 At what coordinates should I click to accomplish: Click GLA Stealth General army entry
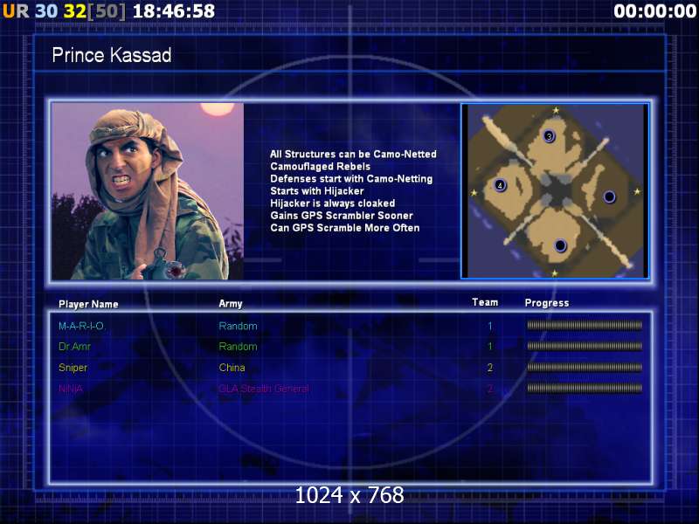264,389
